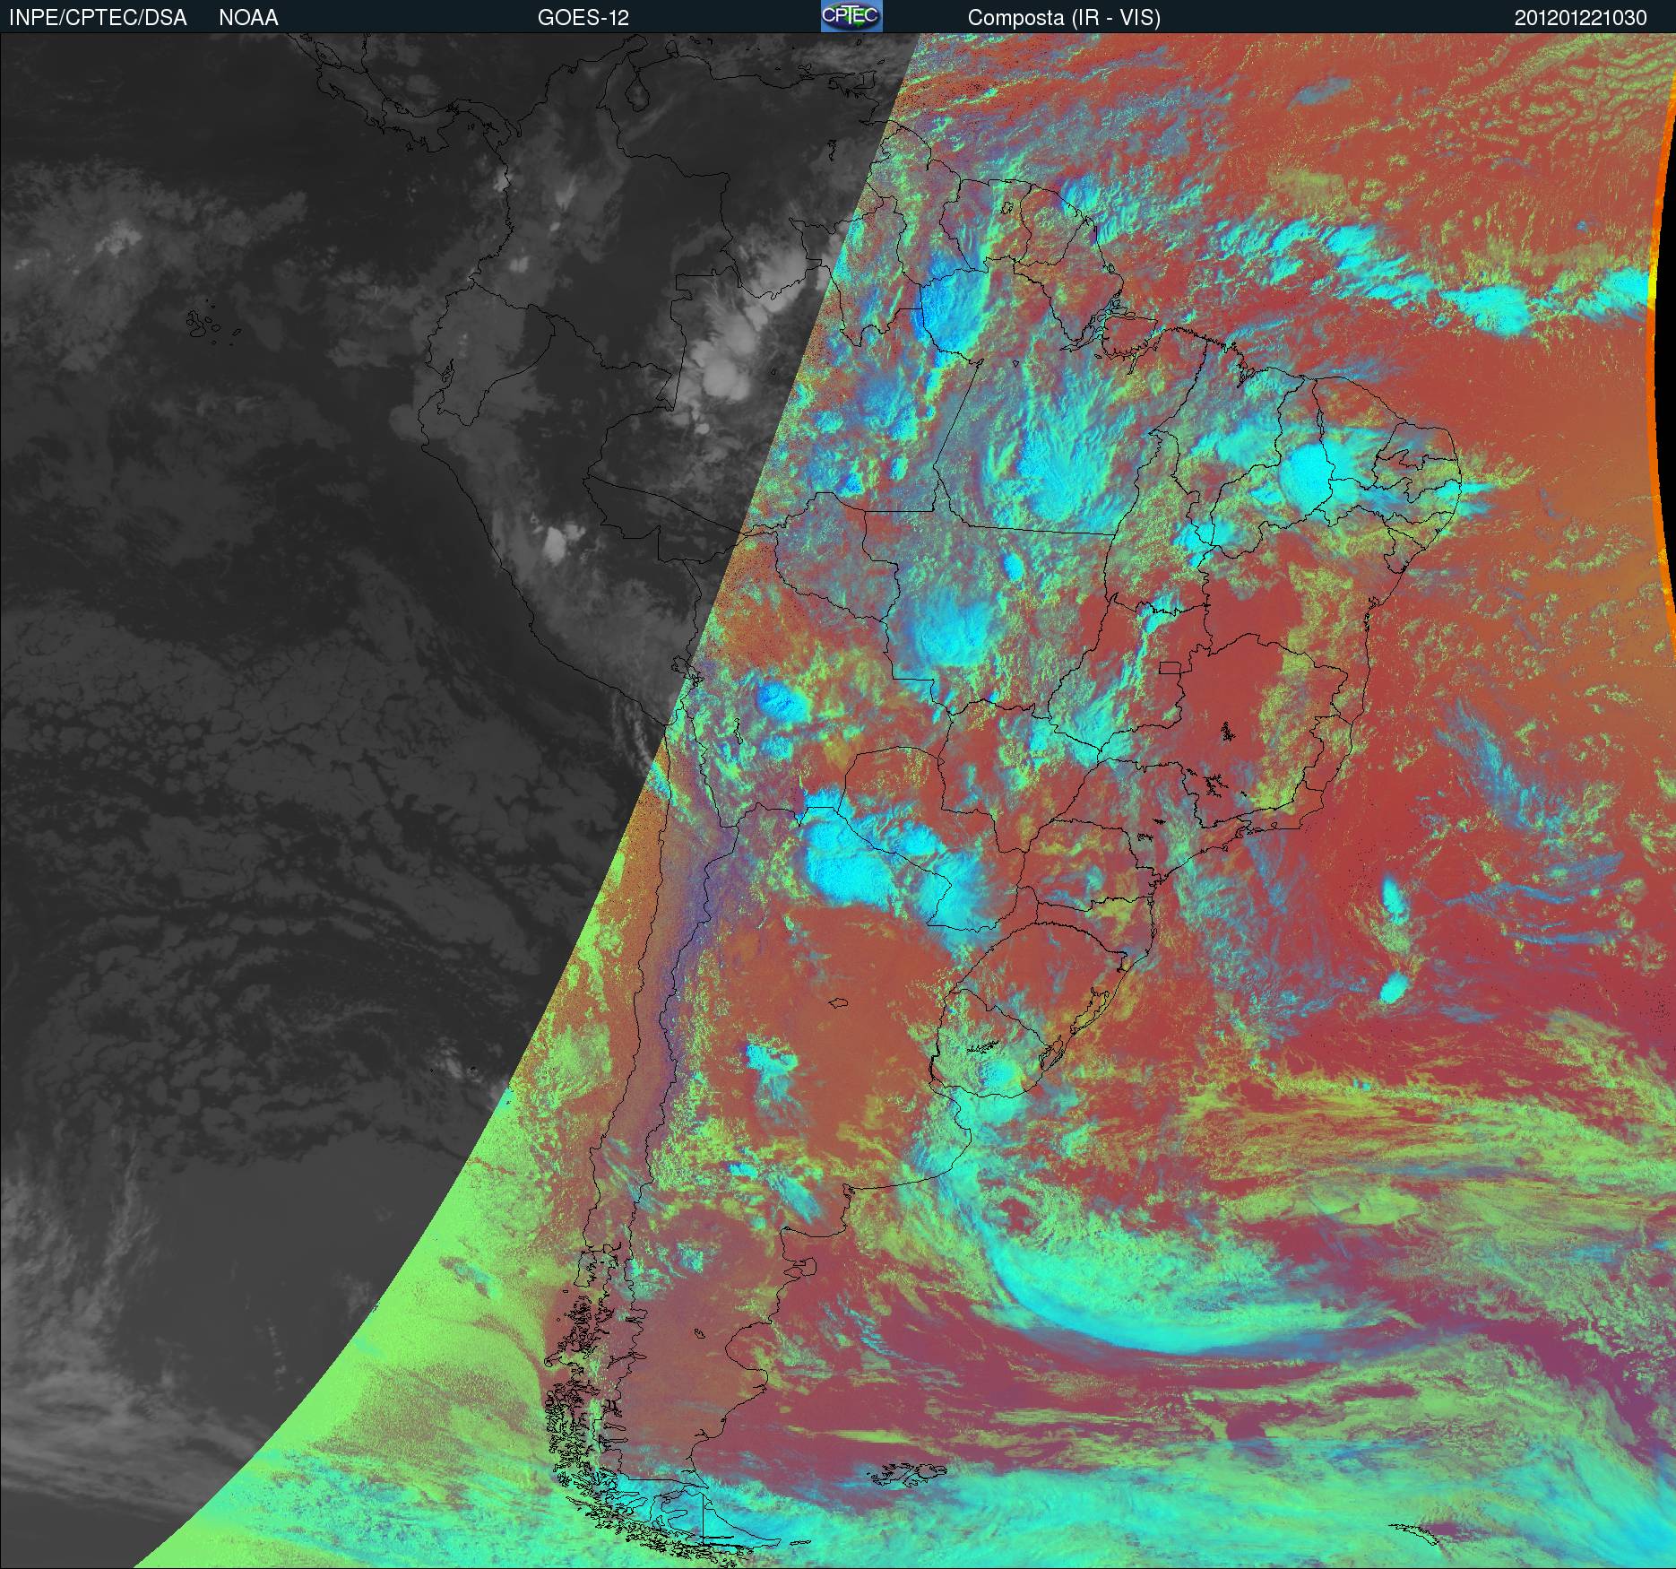
Task: Click the NOAA label
Action: click(248, 18)
